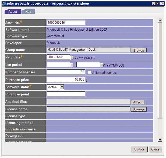Open the Use period end date picker
166x158 pixels.
(x=102, y=65)
